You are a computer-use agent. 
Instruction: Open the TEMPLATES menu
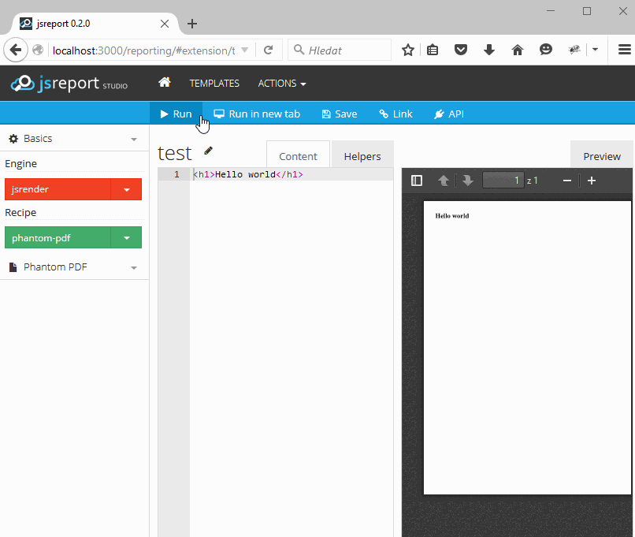pos(214,83)
